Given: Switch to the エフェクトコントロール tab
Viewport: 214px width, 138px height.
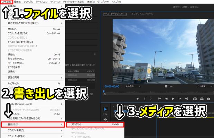Looking at the screenshot, I should (142, 14).
